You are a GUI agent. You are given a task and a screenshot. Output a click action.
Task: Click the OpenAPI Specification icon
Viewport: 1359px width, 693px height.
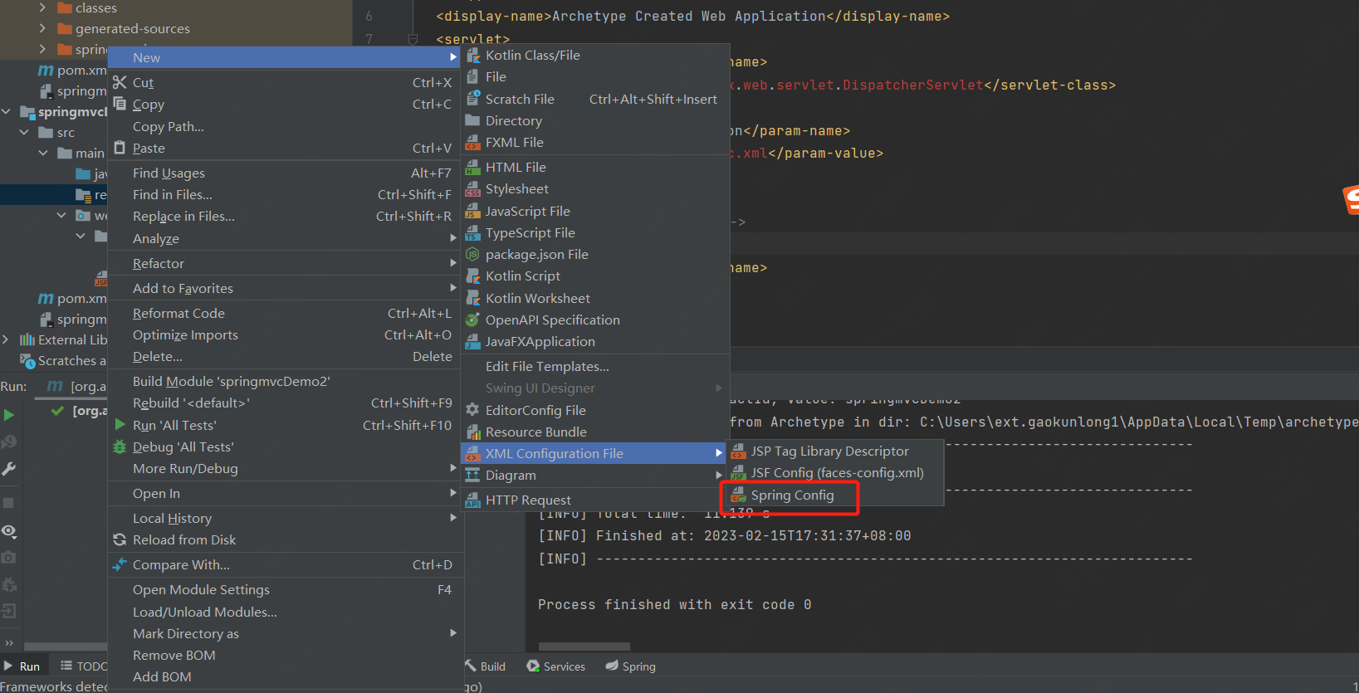point(473,320)
